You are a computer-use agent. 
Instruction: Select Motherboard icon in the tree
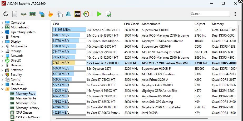point(7,27)
